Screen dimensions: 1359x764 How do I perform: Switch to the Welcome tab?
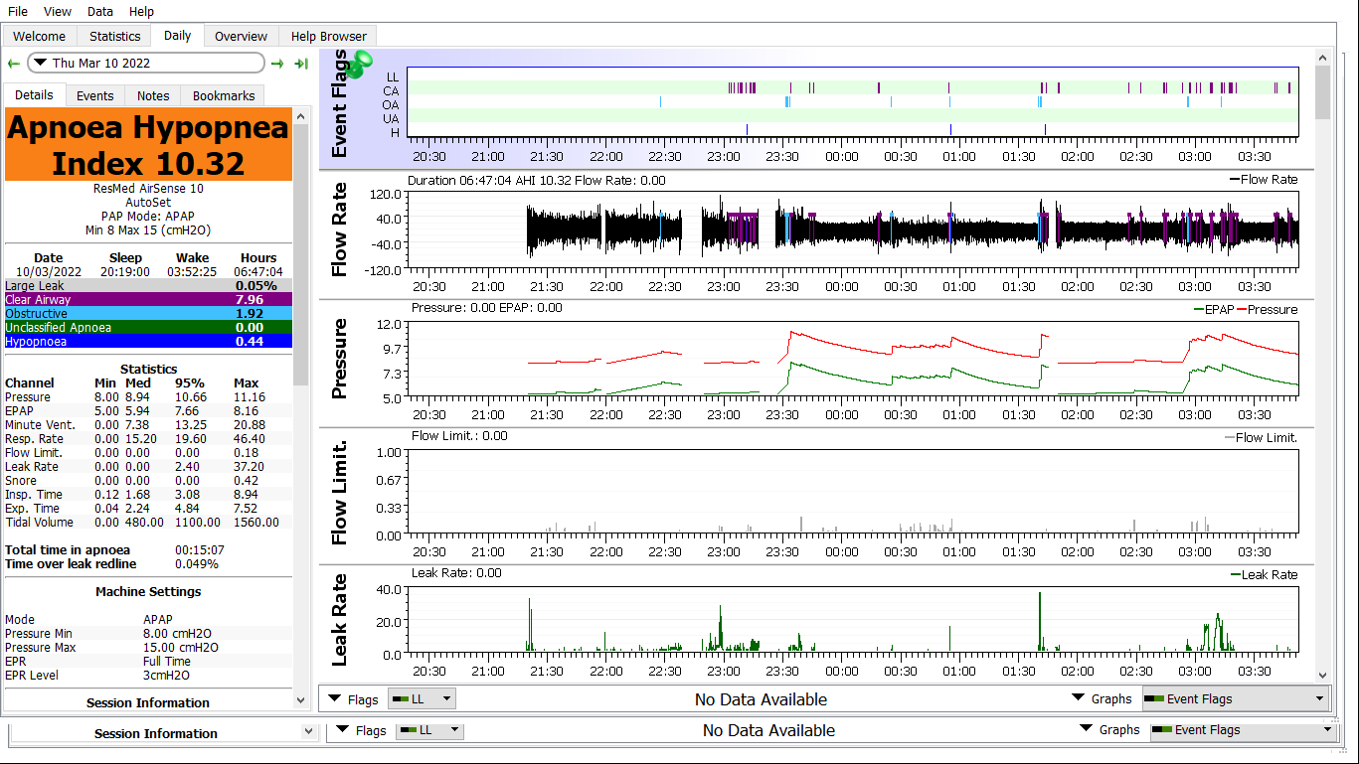click(39, 37)
